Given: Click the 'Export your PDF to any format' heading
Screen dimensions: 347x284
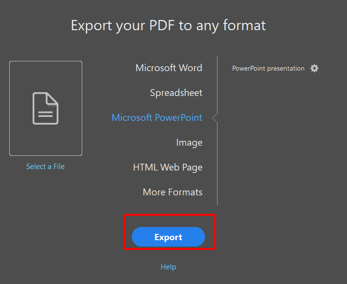Looking at the screenshot, I should coord(168,25).
